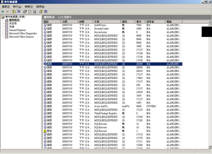Image resolution: width=212 pixels, height=154 pixels.
Task: Click the scrollbar down arrow in event list
Action: pos(210,147)
